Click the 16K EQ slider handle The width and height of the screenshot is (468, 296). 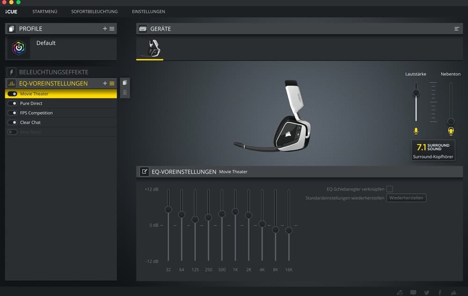pos(289,230)
